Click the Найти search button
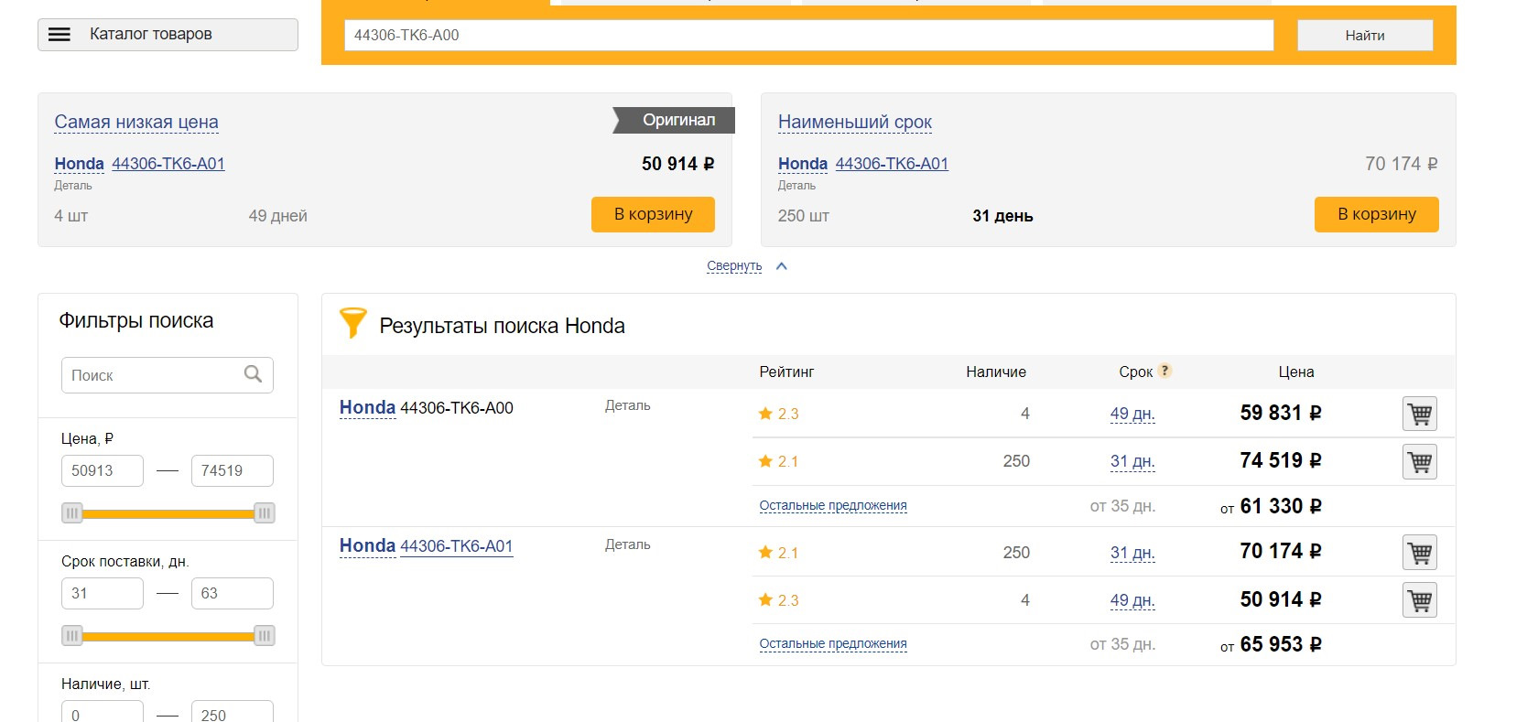1538x722 pixels. coord(1365,36)
